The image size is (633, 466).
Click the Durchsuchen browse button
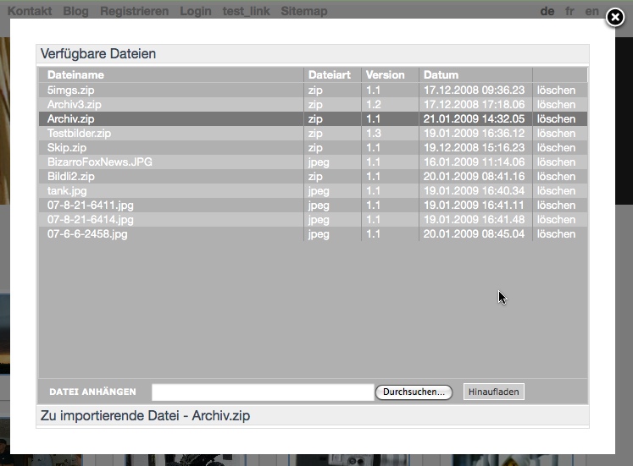[414, 392]
